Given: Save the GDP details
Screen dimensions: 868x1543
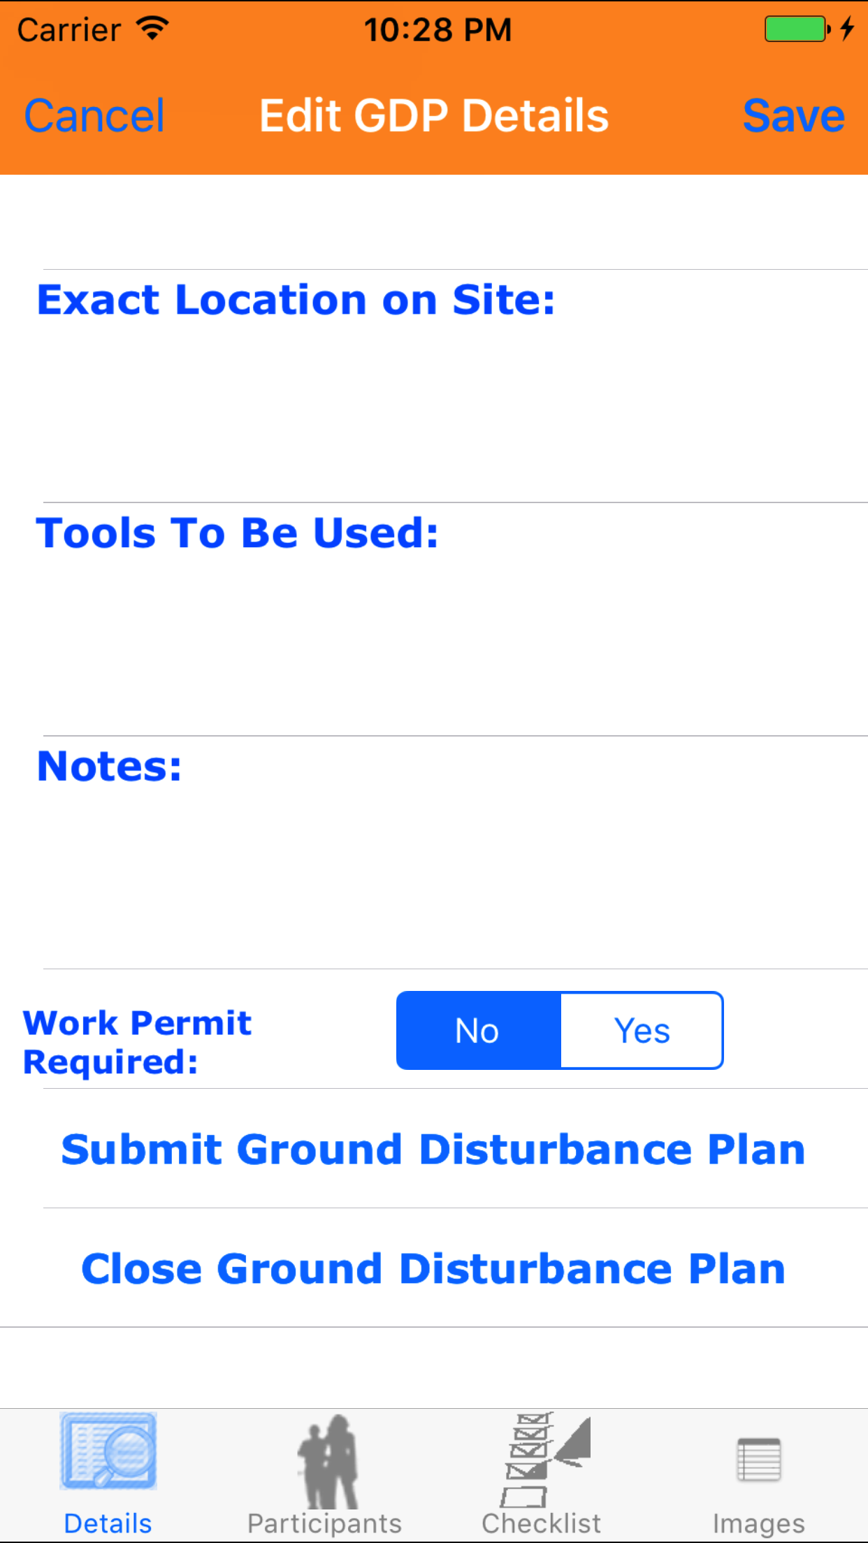Looking at the screenshot, I should click(794, 116).
